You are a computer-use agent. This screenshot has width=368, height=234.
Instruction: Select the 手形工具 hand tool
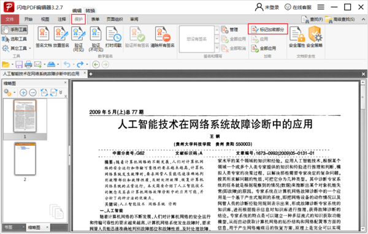pos(15,29)
